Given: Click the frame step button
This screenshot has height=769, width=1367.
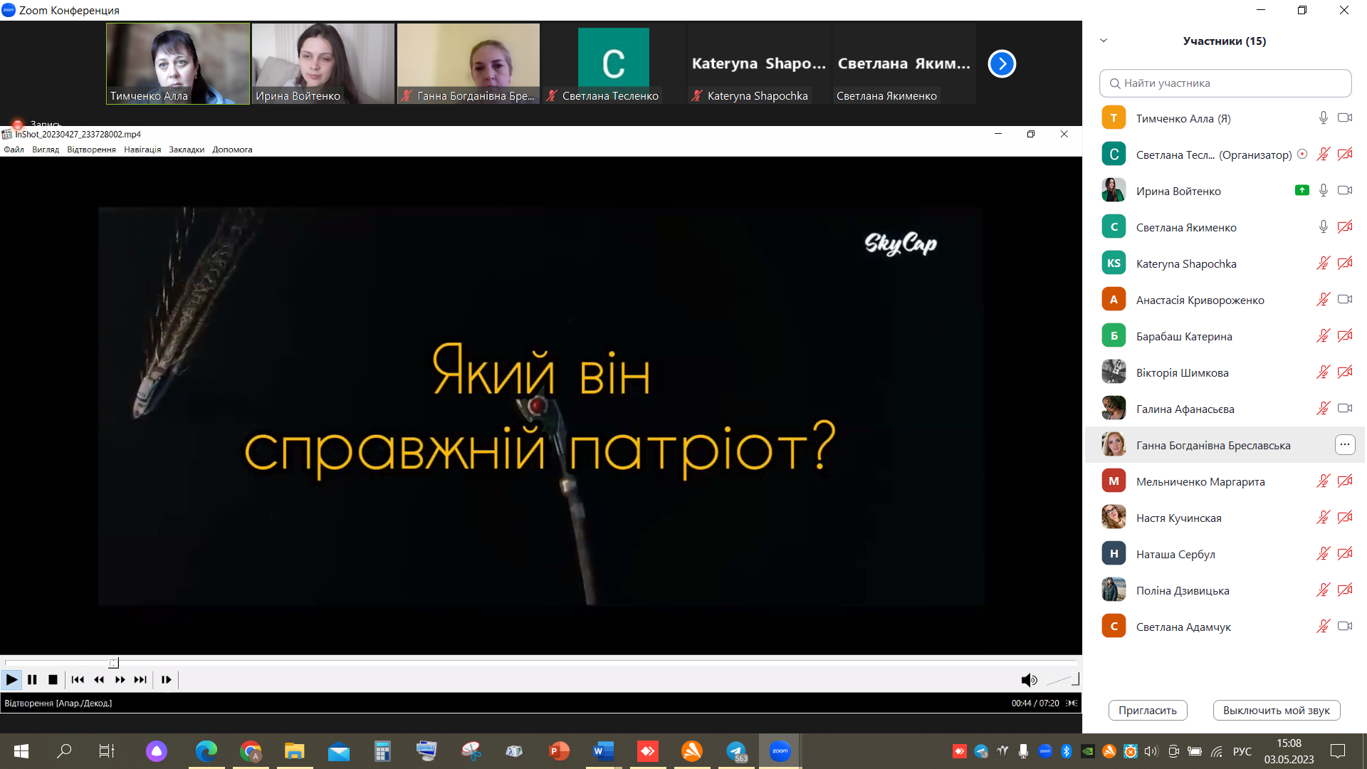Looking at the screenshot, I should (x=166, y=680).
